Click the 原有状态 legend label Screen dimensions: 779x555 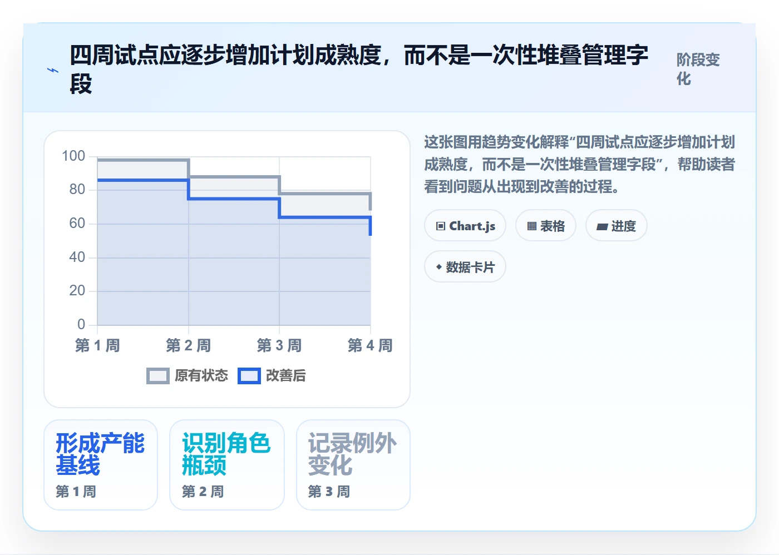(201, 376)
